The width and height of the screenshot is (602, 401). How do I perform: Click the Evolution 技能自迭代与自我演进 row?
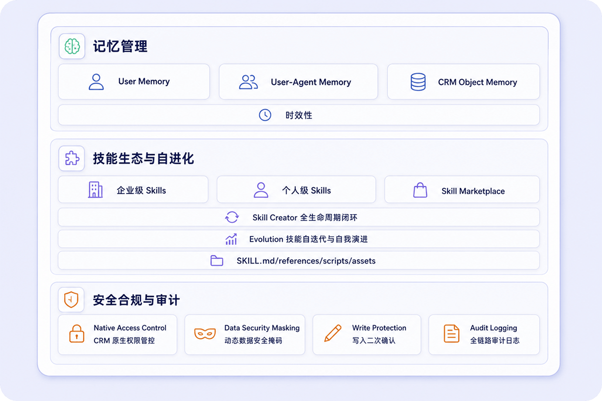pyautogui.click(x=299, y=239)
